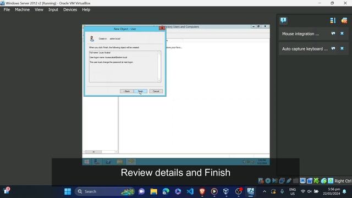
Task: Click the notification sort order icon
Action: point(333,20)
